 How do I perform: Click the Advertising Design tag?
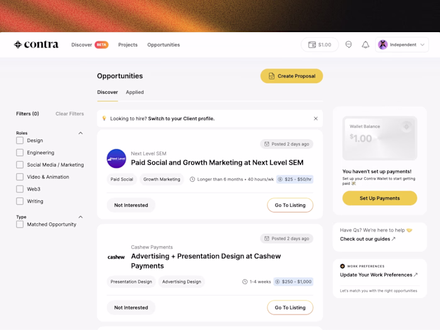[182, 282]
